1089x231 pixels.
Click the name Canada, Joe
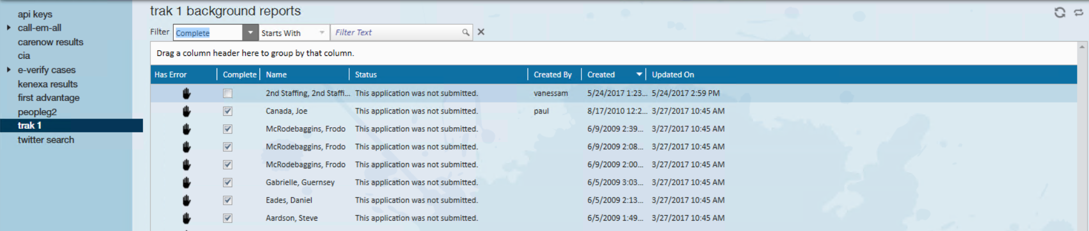(286, 111)
